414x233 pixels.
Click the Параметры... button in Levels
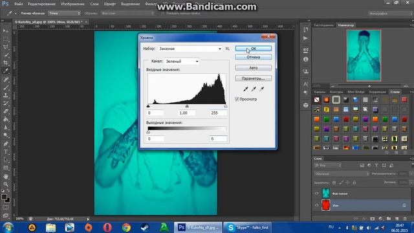[x=253, y=78]
